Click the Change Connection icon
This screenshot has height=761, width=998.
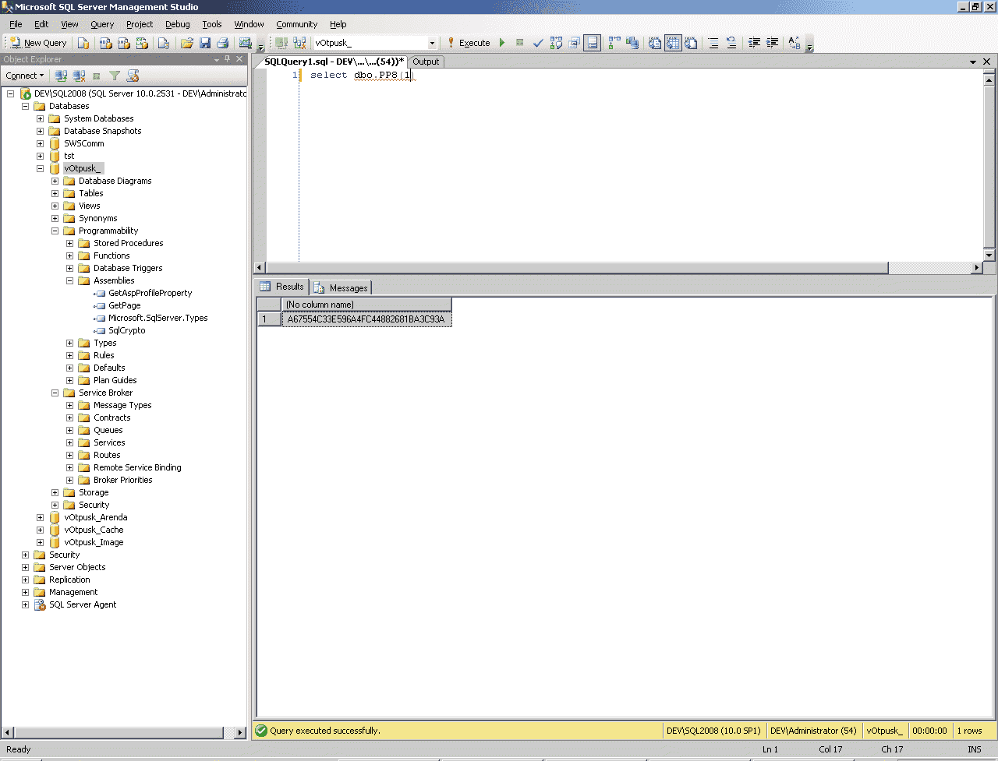[x=300, y=43]
